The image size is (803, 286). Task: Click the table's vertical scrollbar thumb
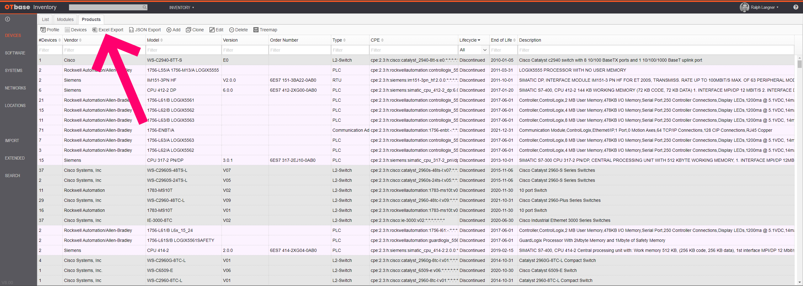tap(800, 64)
